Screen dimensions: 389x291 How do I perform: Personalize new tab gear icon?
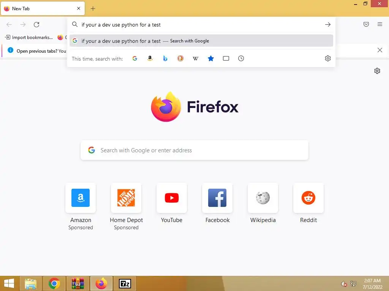(377, 71)
